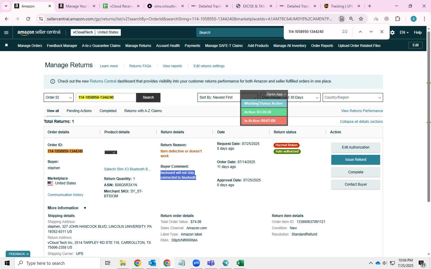The width and height of the screenshot is (431, 269).
Task: Click the bookmark flag icon in the nav bar
Action: (x=6, y=45)
